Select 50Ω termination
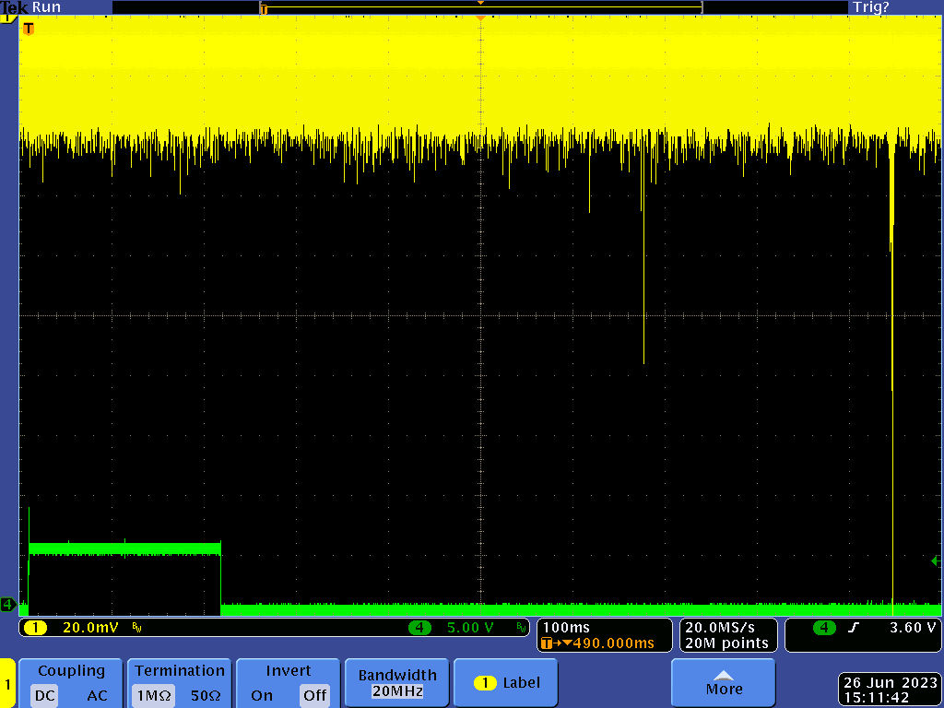The height and width of the screenshot is (708, 944). (x=205, y=695)
